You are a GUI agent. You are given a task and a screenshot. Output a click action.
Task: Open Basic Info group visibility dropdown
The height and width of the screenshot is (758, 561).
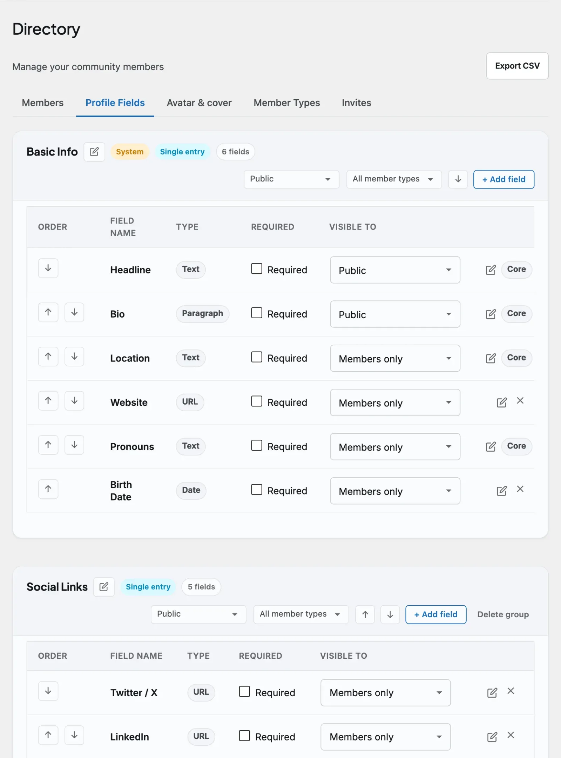(291, 179)
